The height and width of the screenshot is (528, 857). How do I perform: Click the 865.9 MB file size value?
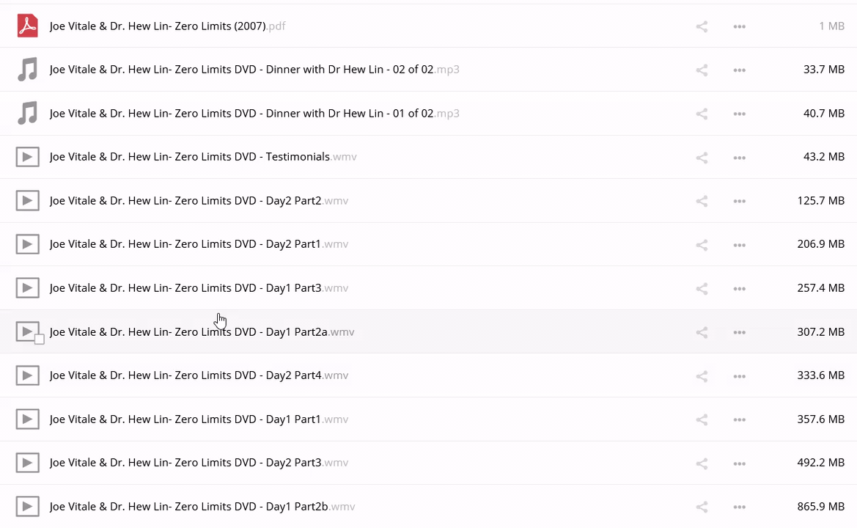click(x=820, y=507)
